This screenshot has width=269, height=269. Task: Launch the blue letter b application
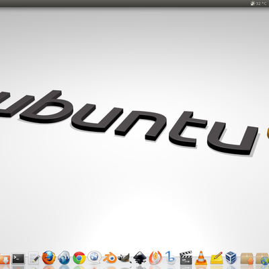[170, 258]
